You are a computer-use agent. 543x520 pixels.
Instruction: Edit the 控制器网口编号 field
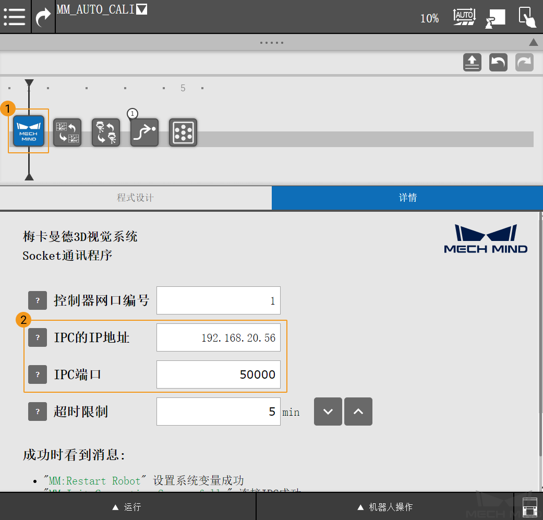click(219, 300)
